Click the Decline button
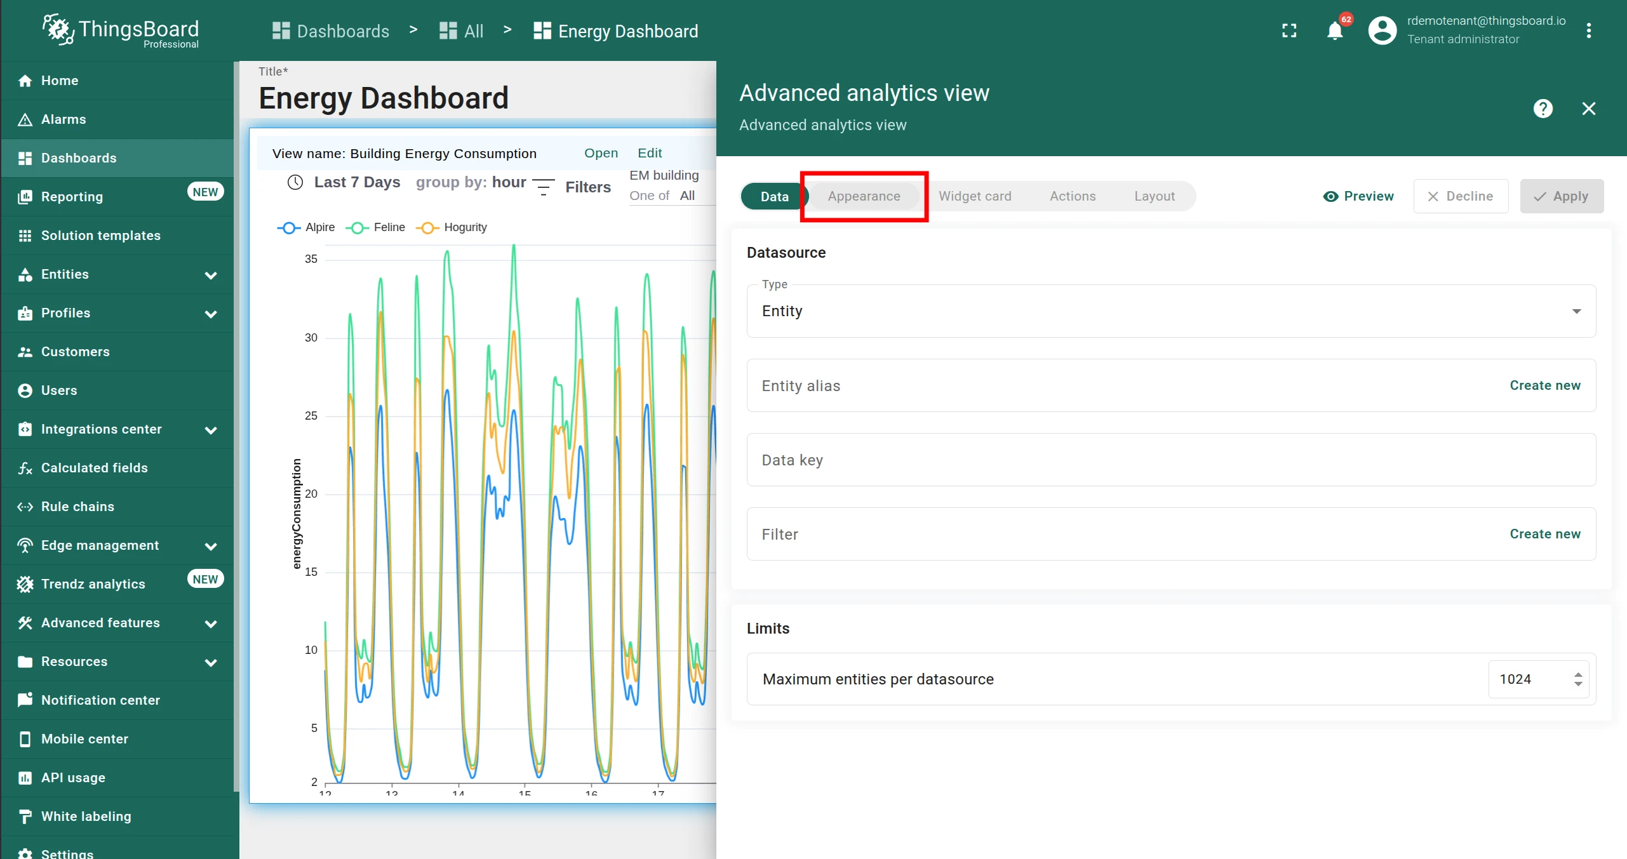This screenshot has height=859, width=1627. tap(1461, 196)
